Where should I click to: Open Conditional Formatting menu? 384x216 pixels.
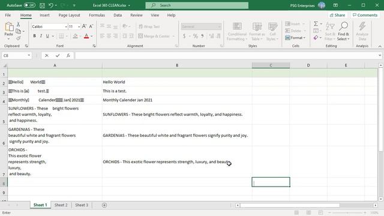click(237, 31)
